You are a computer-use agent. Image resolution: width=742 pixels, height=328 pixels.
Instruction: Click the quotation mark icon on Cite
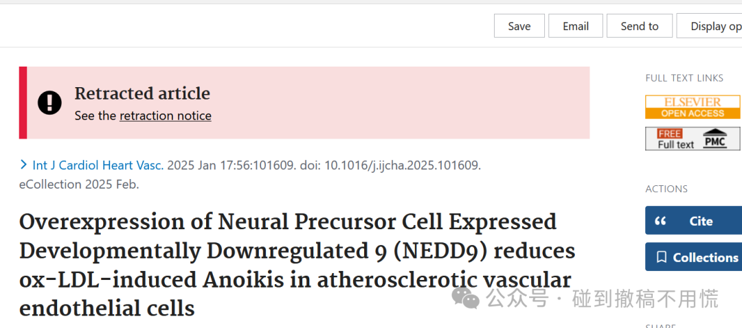point(660,221)
